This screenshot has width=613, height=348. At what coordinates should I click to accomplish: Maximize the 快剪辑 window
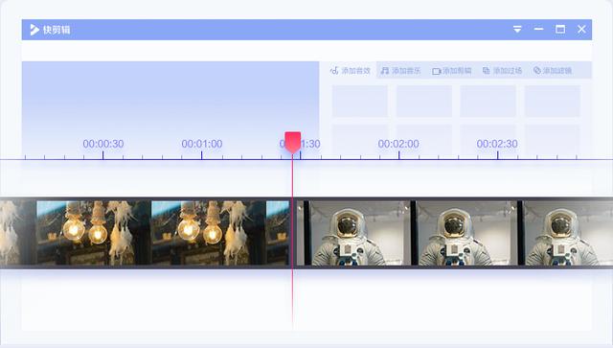point(560,30)
